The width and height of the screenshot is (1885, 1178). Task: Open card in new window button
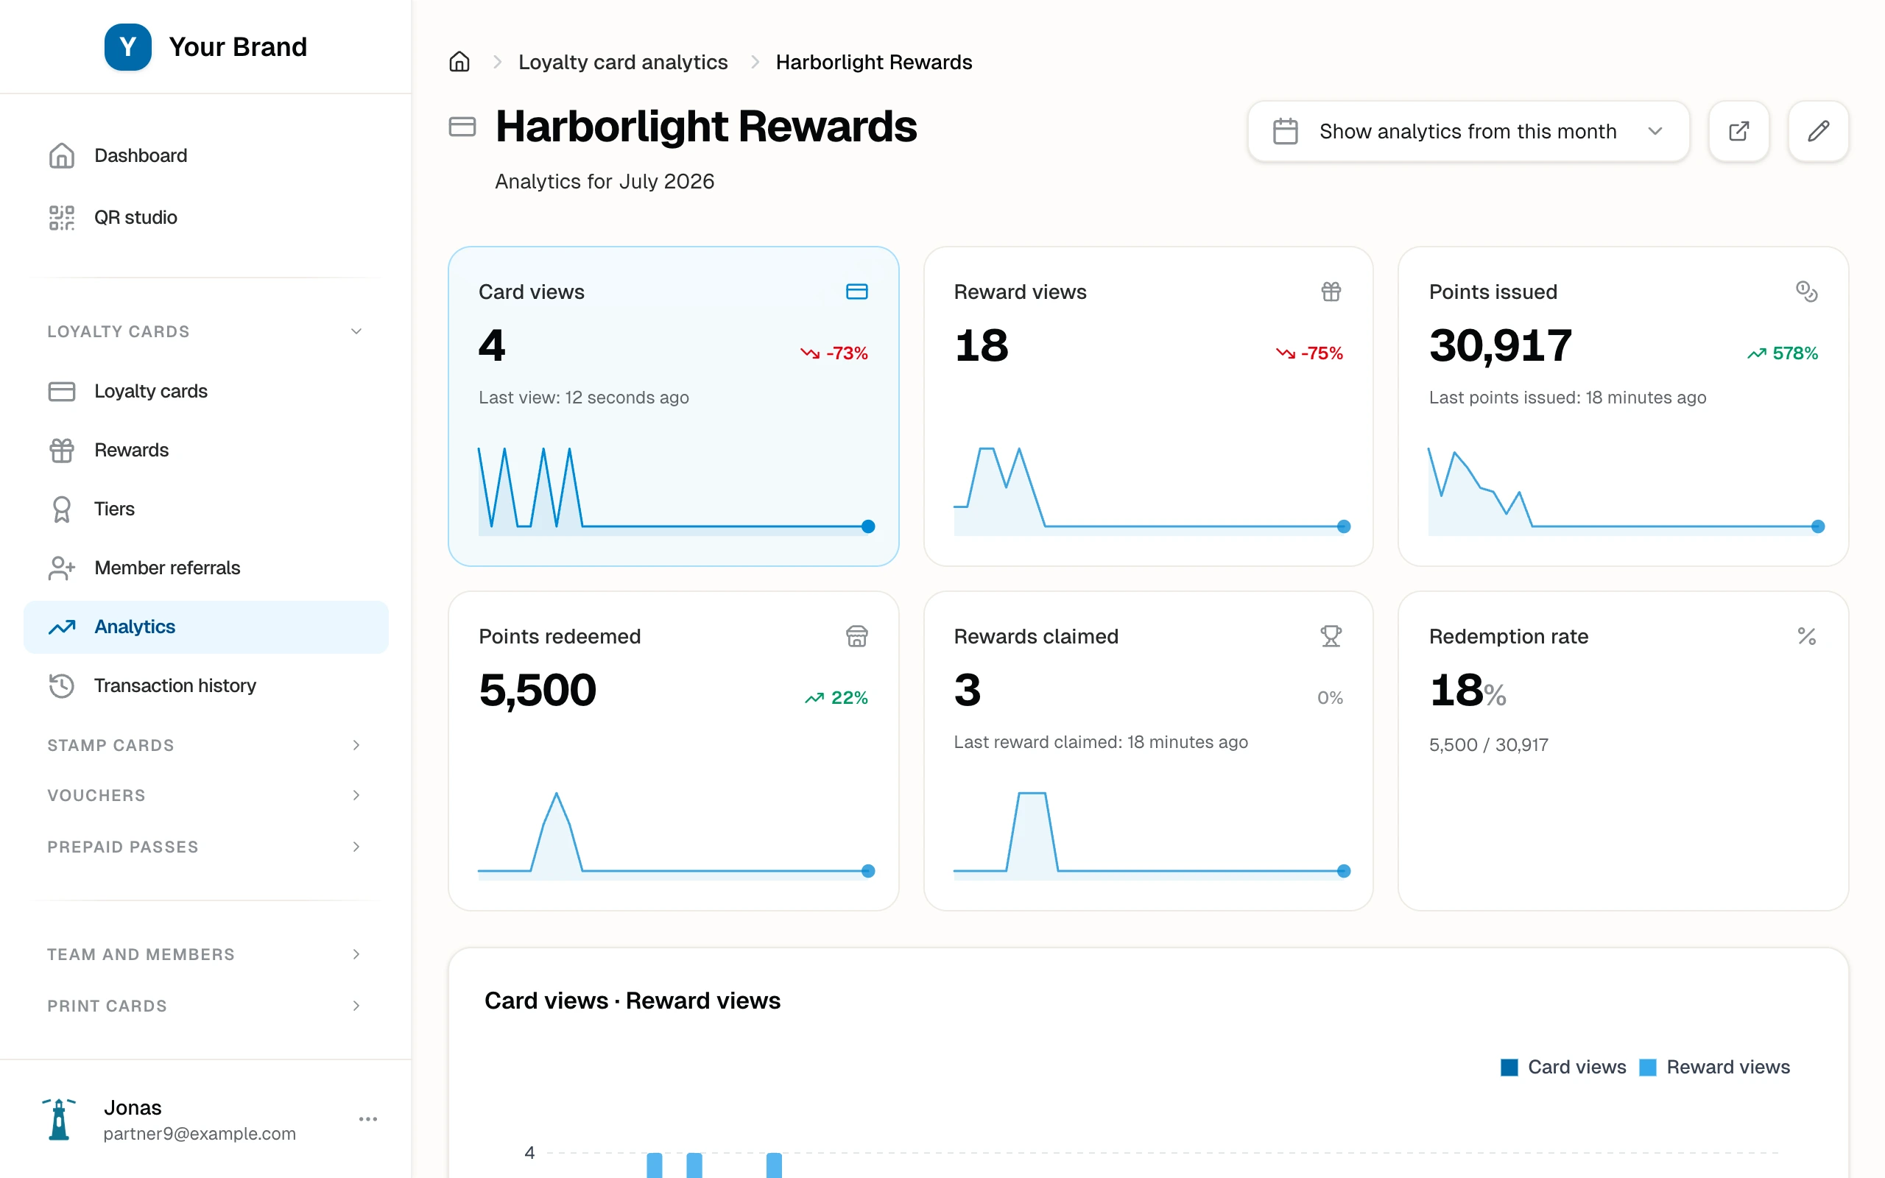1738,131
